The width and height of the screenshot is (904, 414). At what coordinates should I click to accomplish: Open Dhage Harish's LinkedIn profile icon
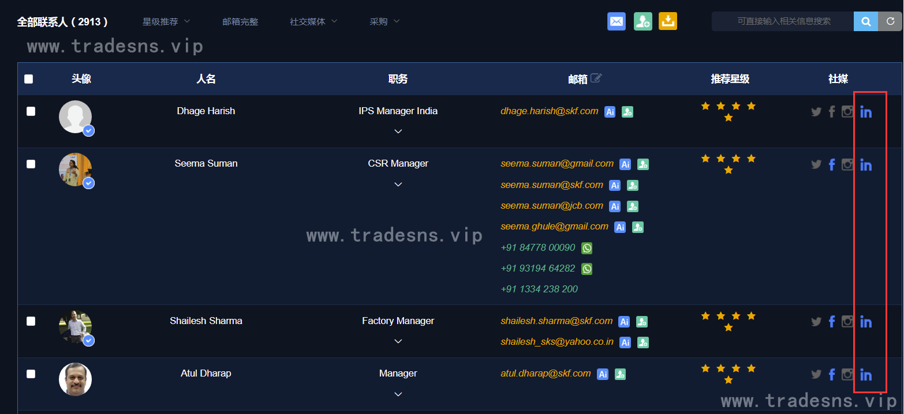(x=865, y=112)
